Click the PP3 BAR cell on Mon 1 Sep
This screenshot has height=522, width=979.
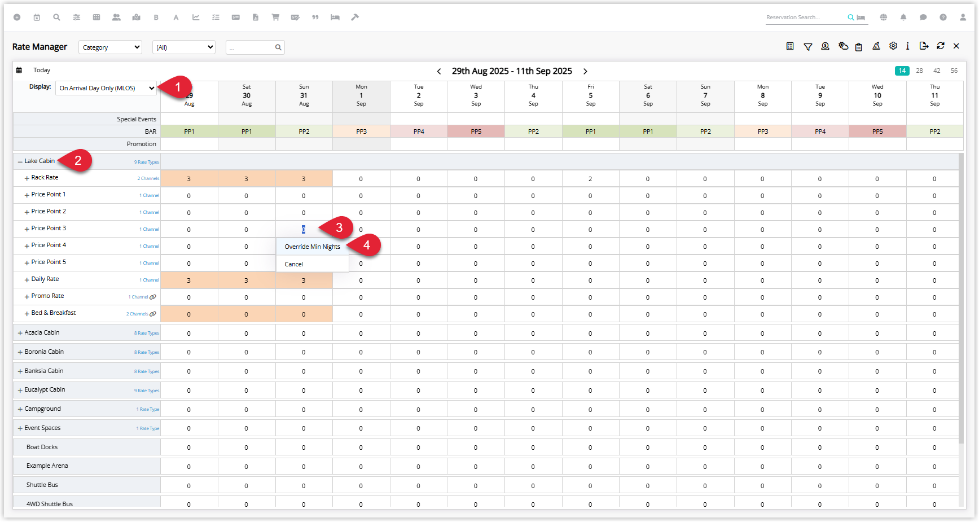tap(361, 131)
